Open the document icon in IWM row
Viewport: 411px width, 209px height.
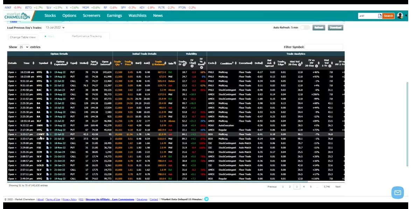point(48,126)
